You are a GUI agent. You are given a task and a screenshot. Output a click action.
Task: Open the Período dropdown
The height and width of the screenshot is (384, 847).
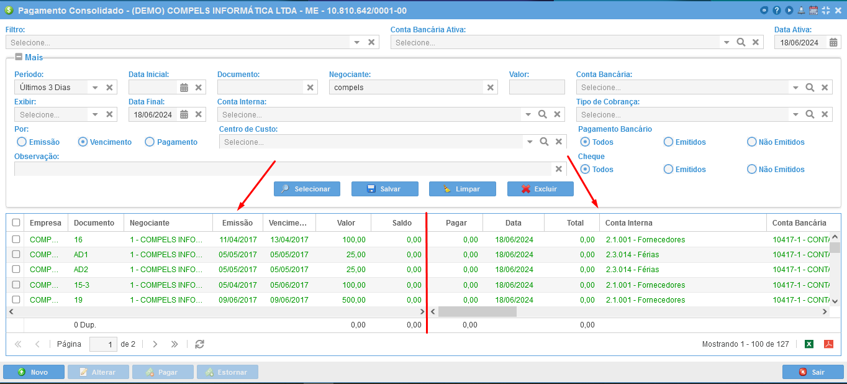tap(95, 87)
